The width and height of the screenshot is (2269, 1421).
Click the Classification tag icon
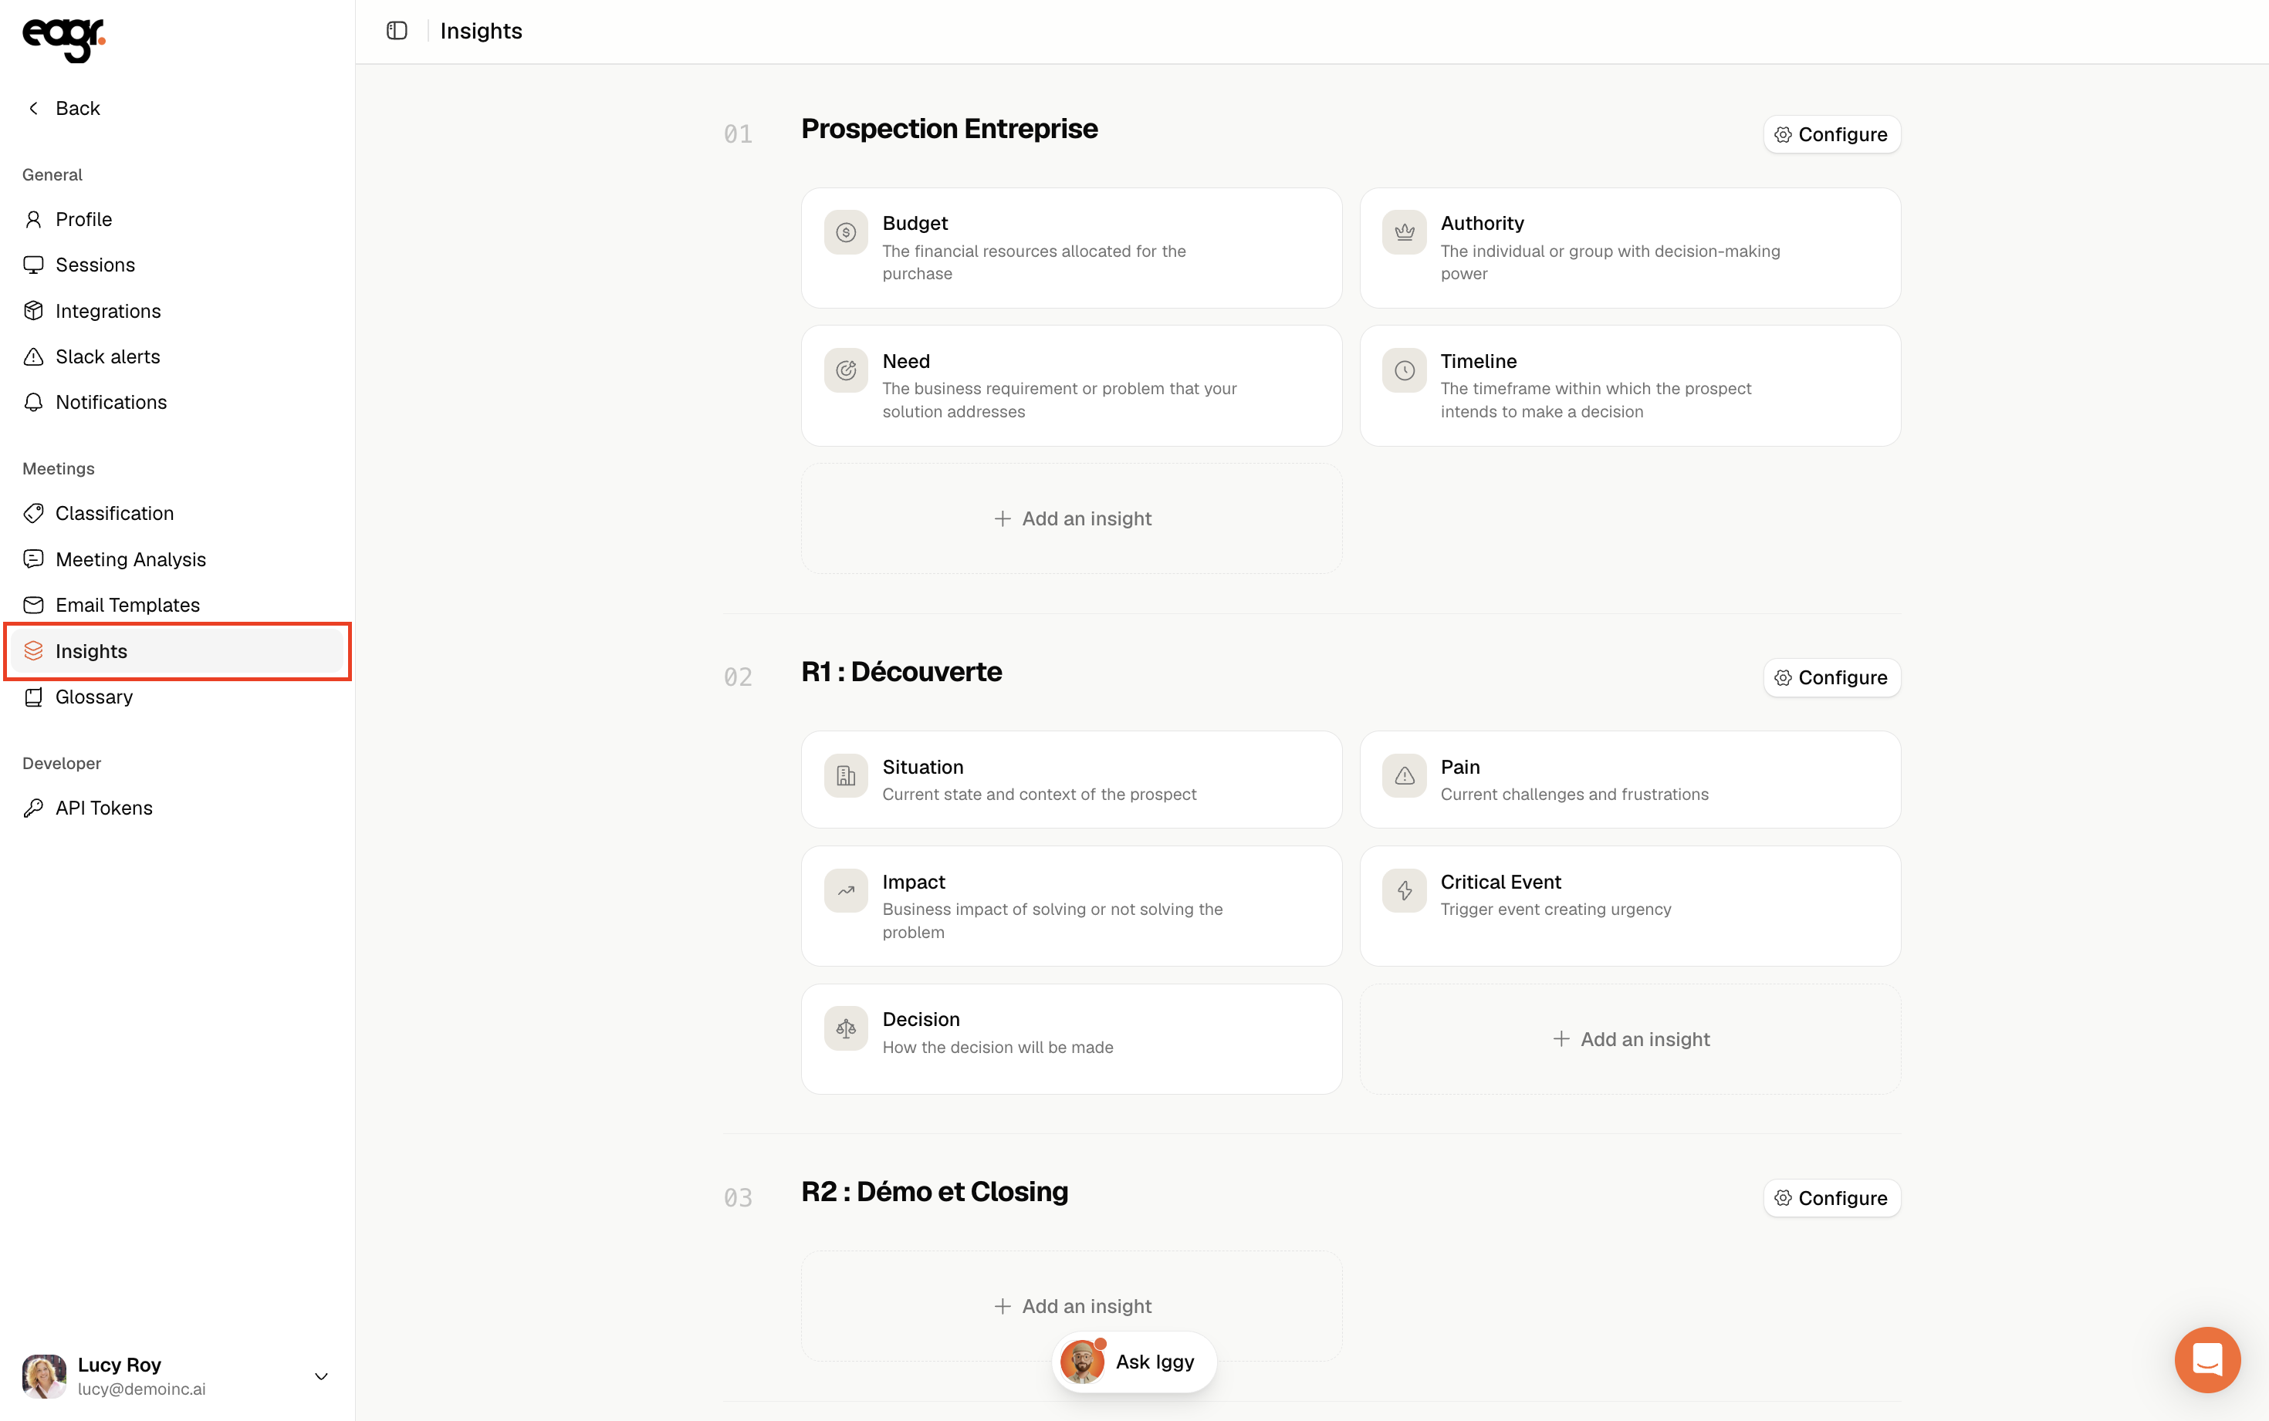coord(34,513)
